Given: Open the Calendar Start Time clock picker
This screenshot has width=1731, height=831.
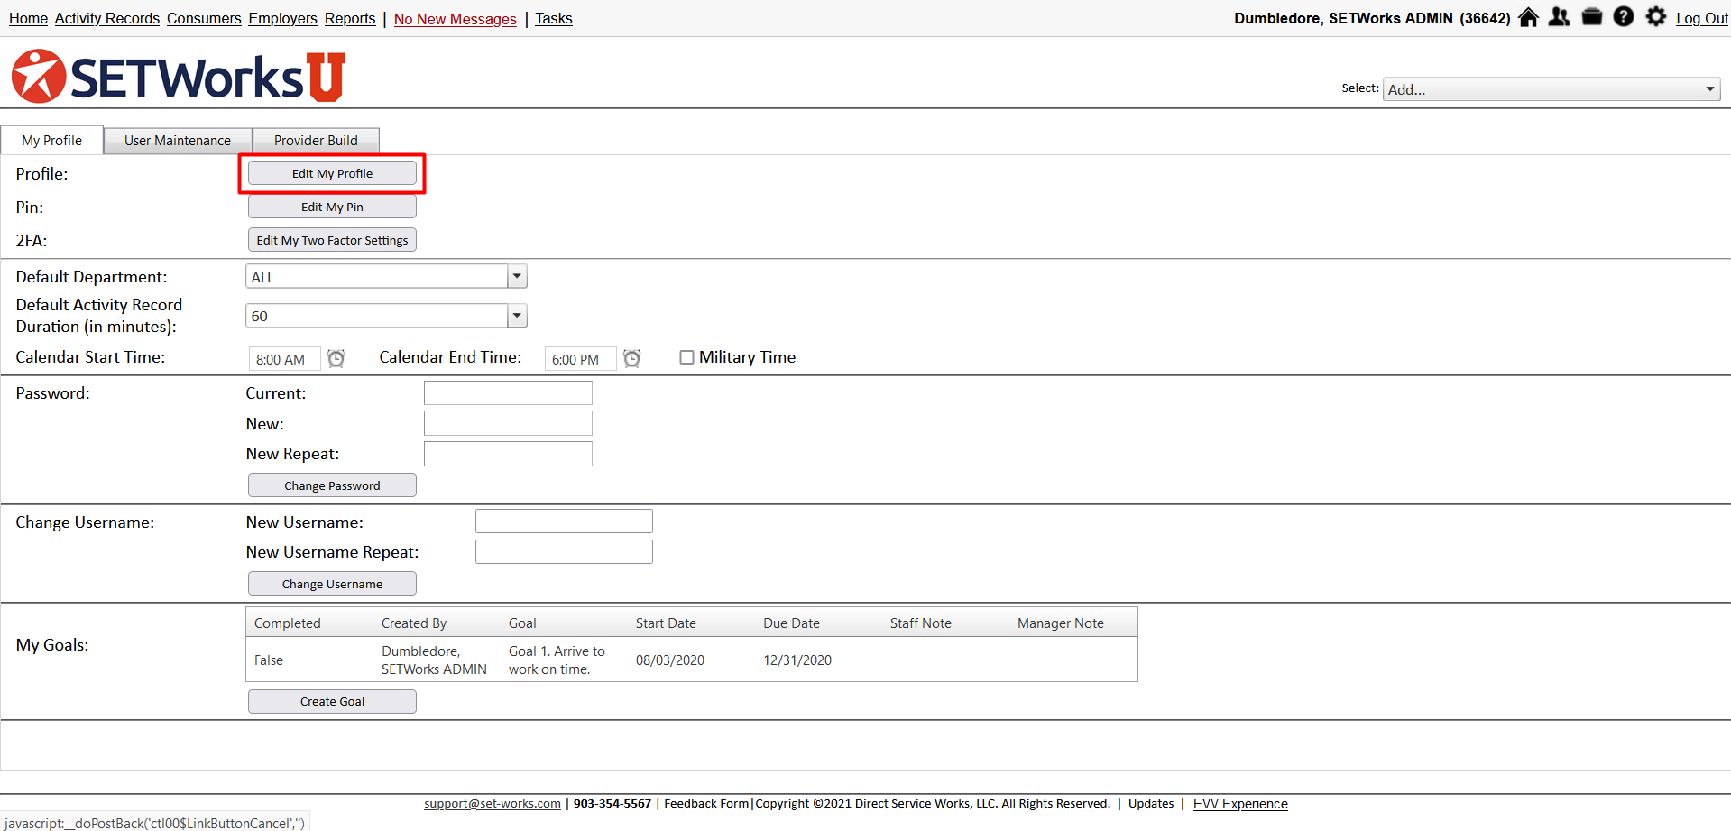Looking at the screenshot, I should click(336, 358).
